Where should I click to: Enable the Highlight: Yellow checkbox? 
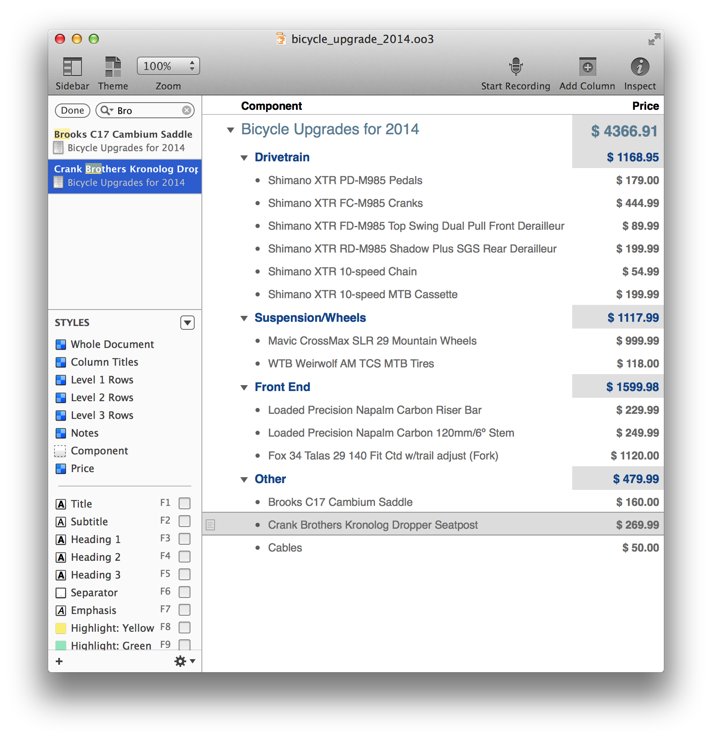click(185, 628)
